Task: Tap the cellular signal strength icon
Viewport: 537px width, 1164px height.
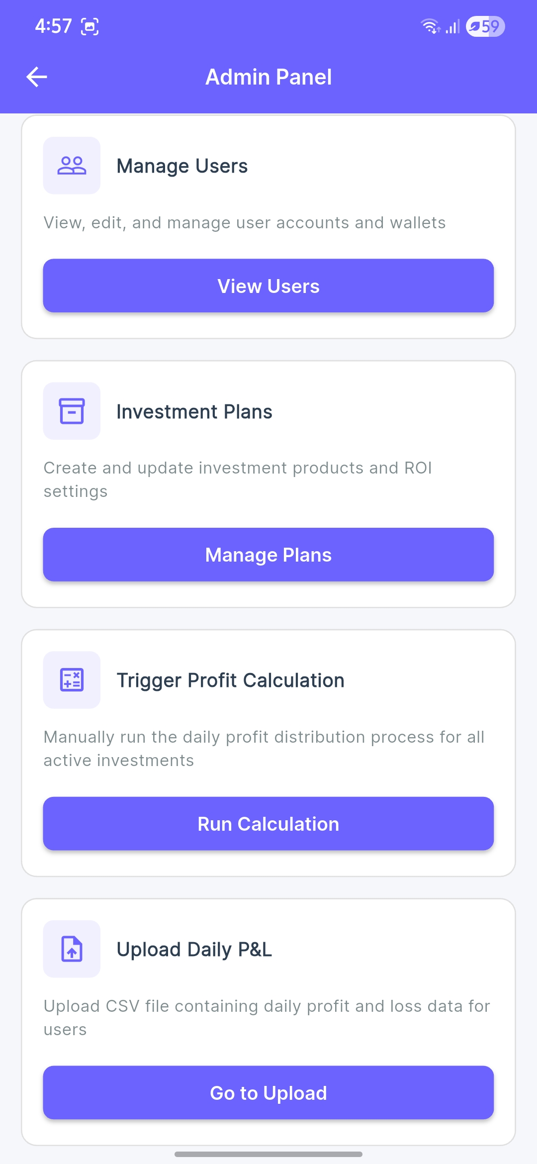Action: point(452,26)
